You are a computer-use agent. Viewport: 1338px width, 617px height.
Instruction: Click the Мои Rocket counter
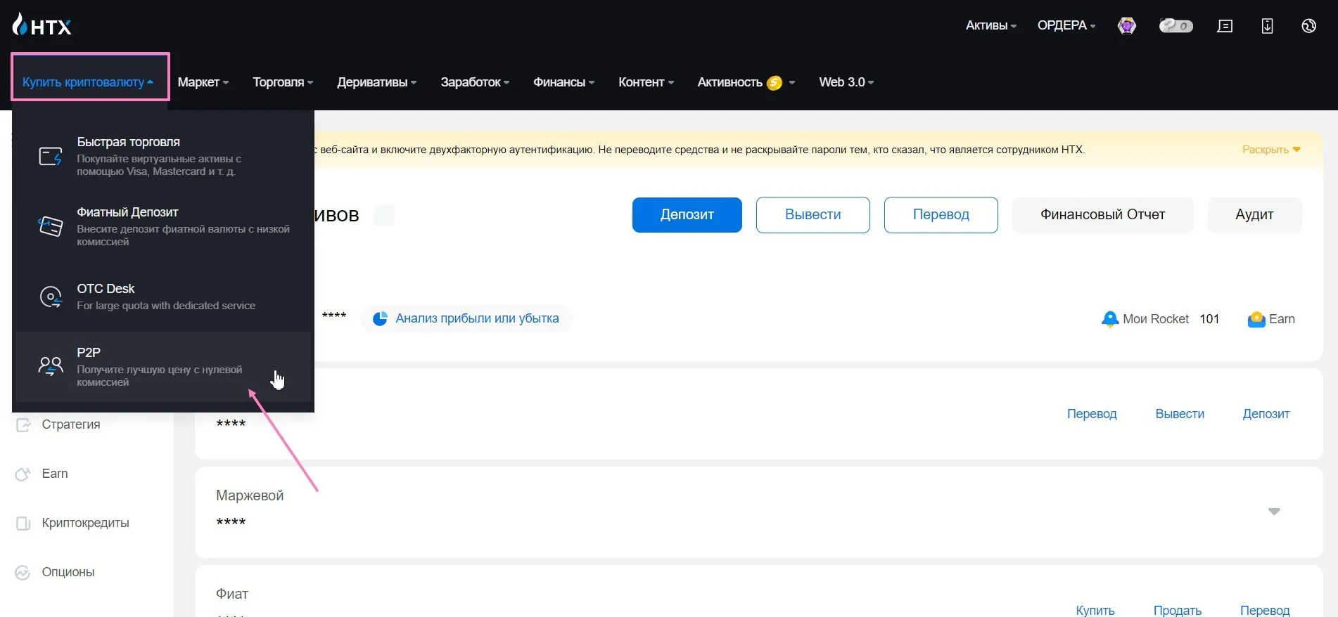coord(1160,319)
